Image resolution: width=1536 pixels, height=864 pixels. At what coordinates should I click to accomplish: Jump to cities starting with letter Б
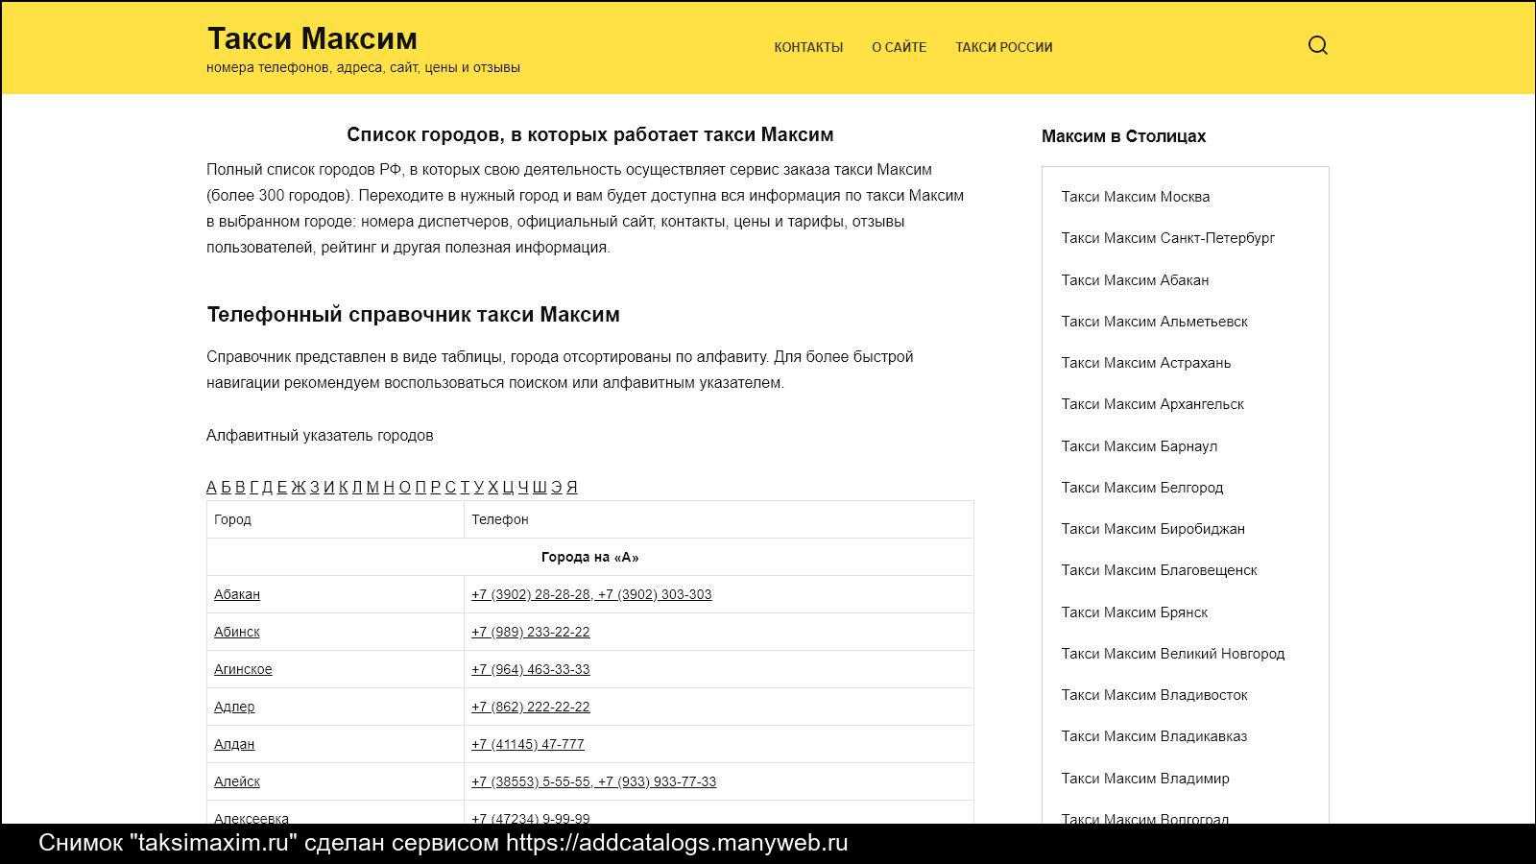[227, 487]
